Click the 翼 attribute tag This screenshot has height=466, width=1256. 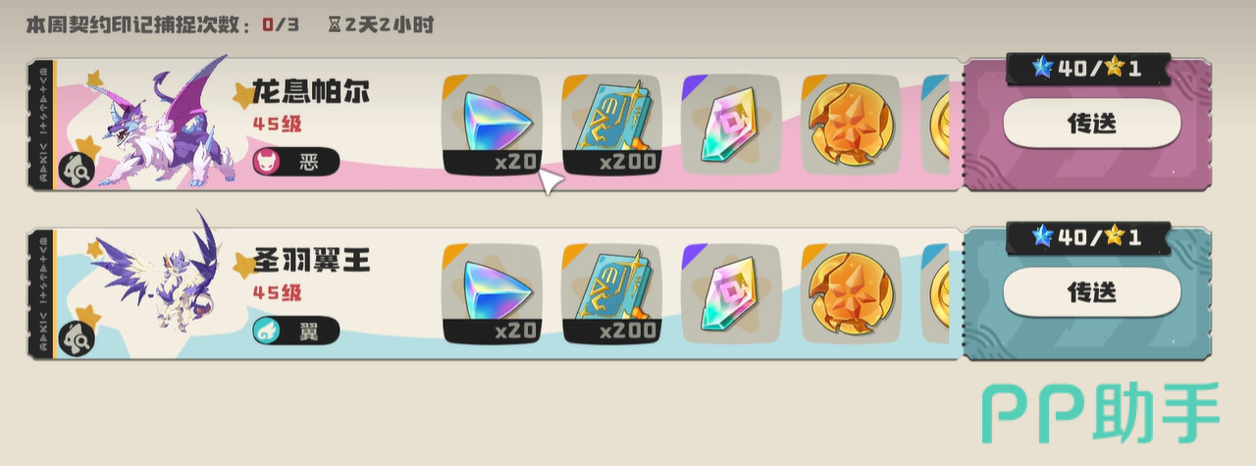click(x=296, y=331)
